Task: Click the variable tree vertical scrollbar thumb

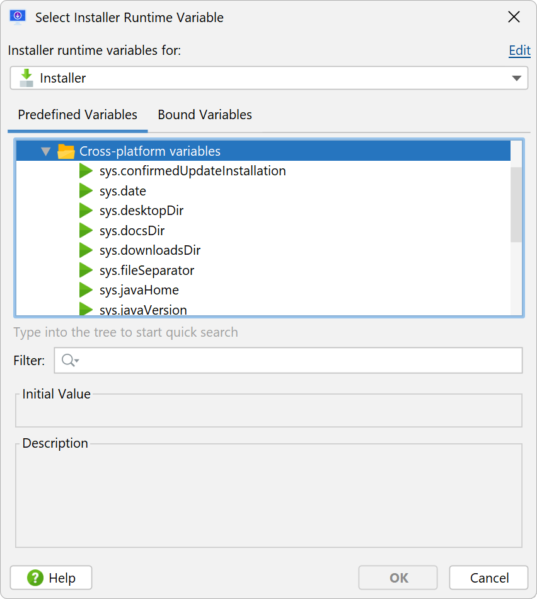Action: (x=516, y=204)
